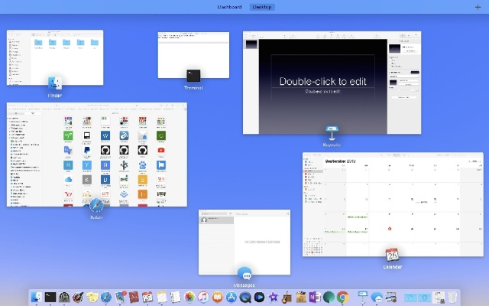Viewport: 489px width, 306px height.
Task: Select the Calendar month view window
Action: pos(392,203)
